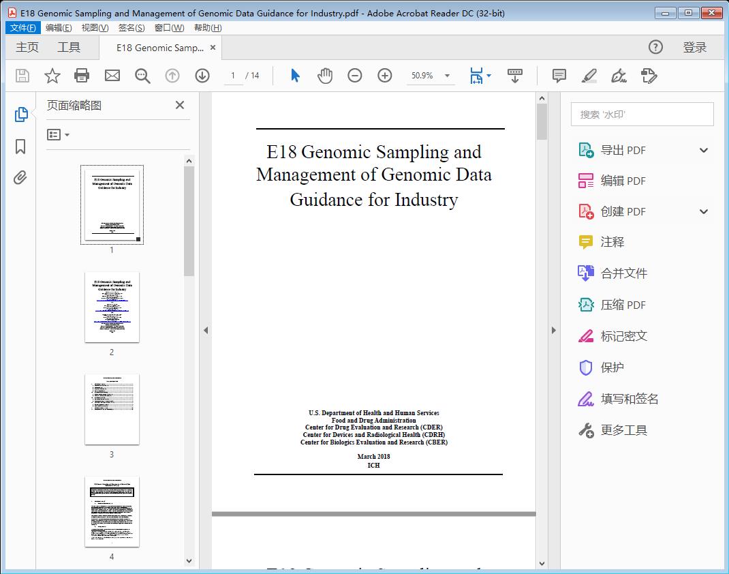Screen dimensions: 729x574
Task: Switch to the 工具 tab
Action: (x=68, y=47)
